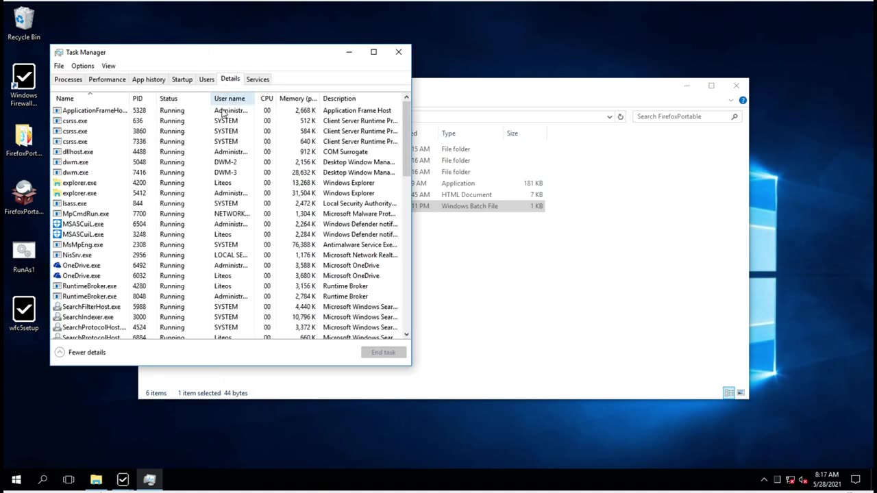Click the Task Manager vertical scrollbar thumb
The image size is (877, 493).
pos(406,140)
